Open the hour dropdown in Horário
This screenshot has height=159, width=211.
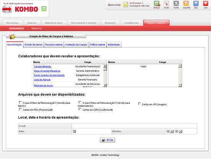click(172, 131)
